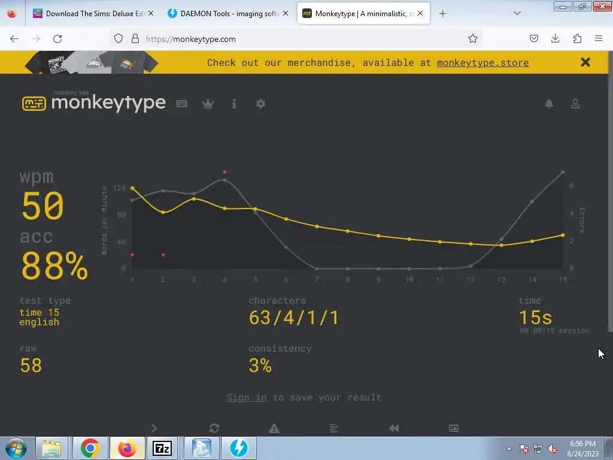Click Sign in to save result
613x460 pixels.
(246, 398)
